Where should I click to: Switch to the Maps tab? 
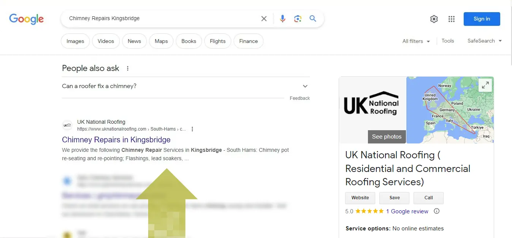[161, 41]
